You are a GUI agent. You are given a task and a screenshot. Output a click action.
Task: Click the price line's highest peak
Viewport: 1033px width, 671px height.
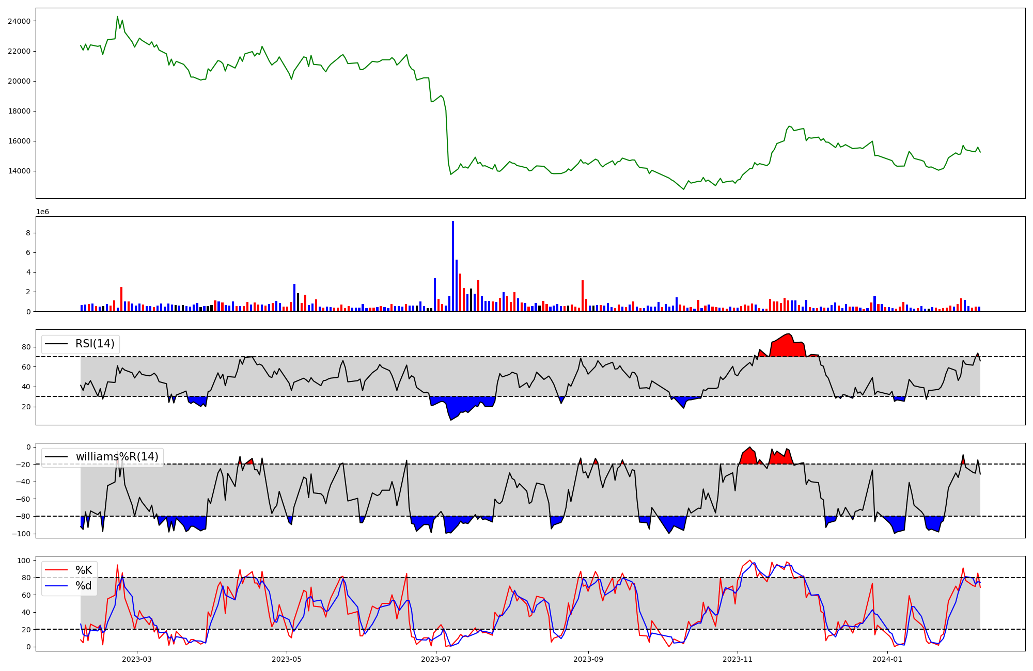click(x=117, y=17)
